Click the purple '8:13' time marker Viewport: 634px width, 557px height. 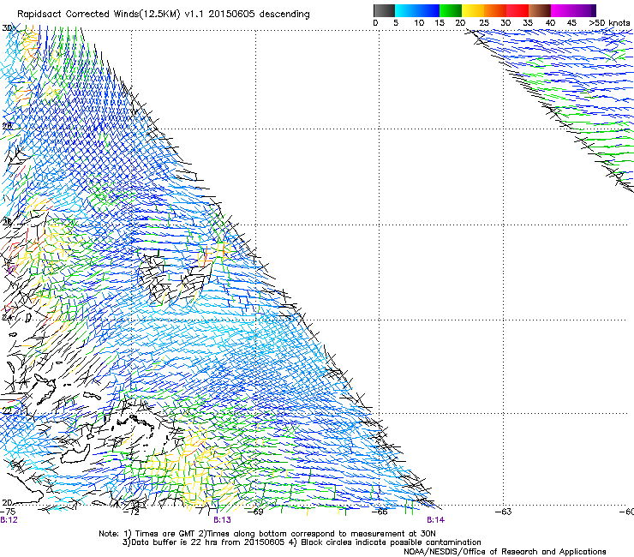tap(223, 520)
